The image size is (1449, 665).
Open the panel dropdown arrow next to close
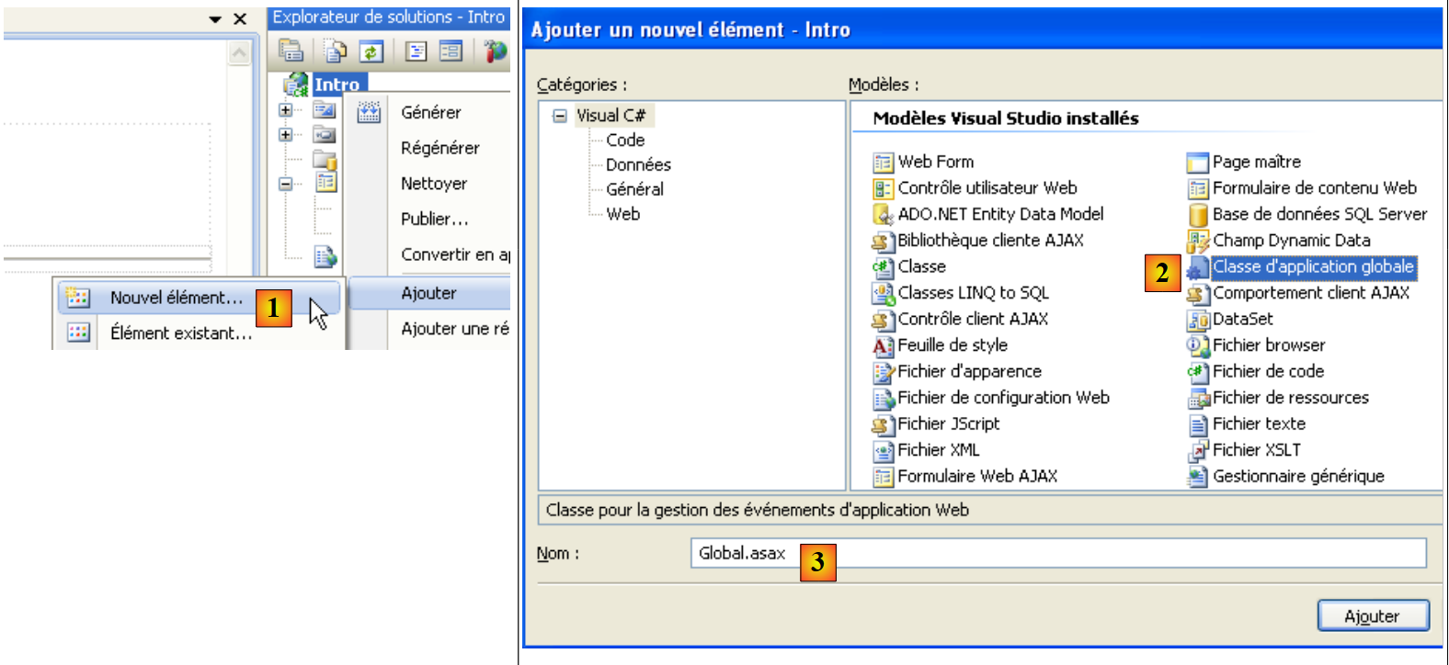pyautogui.click(x=215, y=19)
